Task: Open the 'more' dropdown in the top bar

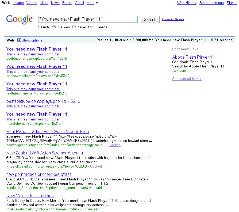Action: click(x=92, y=3)
